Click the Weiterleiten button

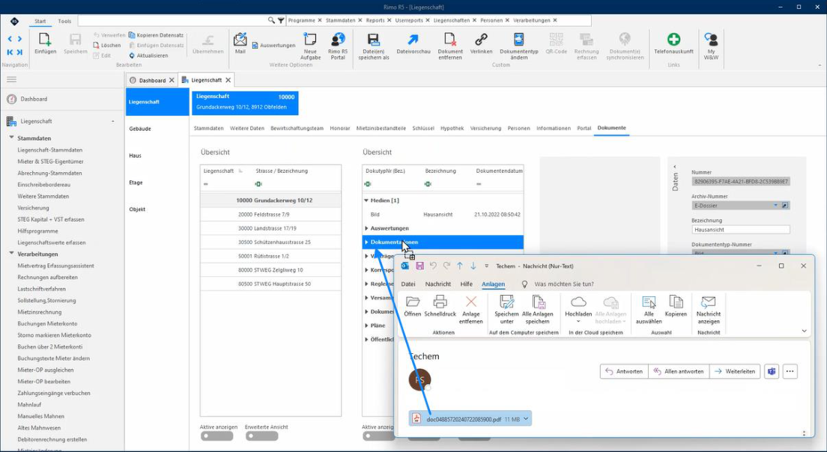point(735,371)
